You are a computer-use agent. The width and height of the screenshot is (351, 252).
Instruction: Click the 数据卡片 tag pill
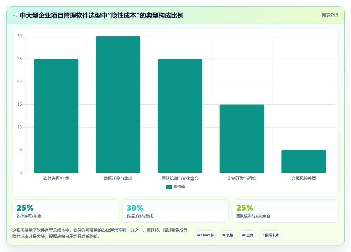[x=270, y=235]
